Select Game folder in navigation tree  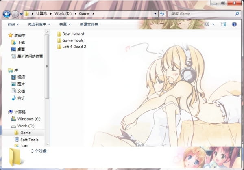tap(26, 133)
